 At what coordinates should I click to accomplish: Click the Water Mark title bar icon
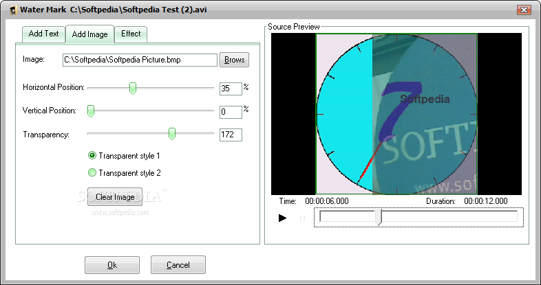13,10
